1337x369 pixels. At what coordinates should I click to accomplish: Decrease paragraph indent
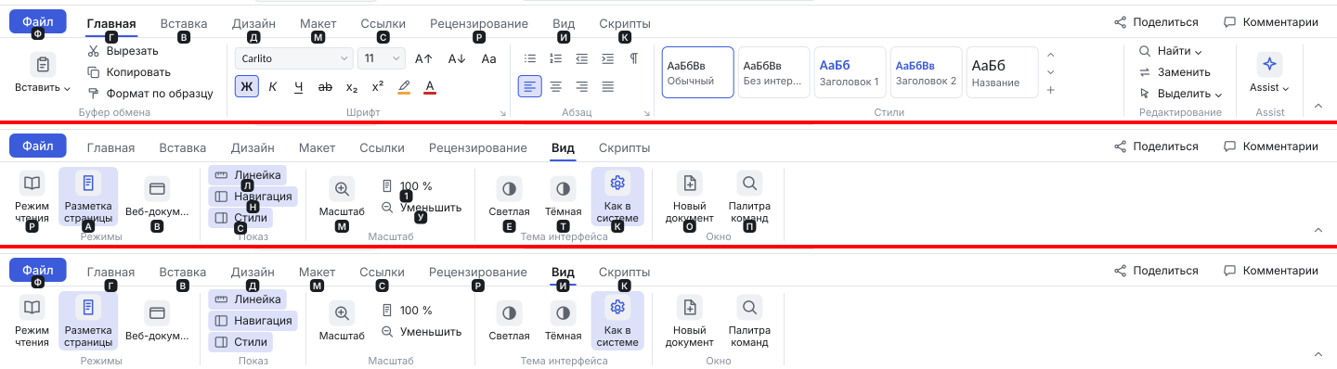(582, 58)
